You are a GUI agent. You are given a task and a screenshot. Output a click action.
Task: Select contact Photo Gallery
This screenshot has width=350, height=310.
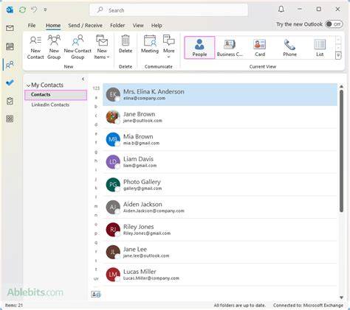(220, 185)
